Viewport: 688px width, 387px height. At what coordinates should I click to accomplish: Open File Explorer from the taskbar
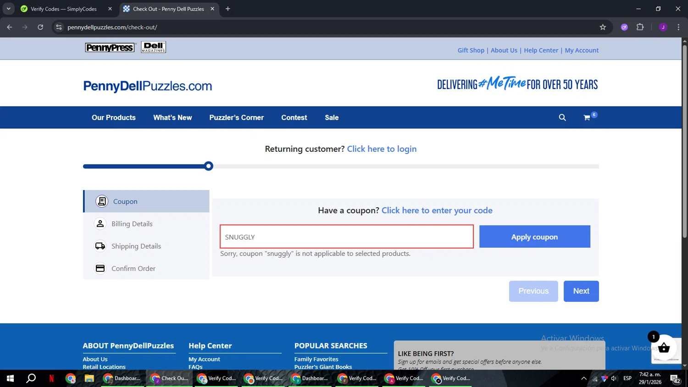click(x=89, y=378)
